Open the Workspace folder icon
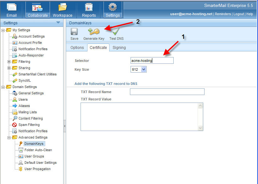The image size is (258, 184). 63,8
